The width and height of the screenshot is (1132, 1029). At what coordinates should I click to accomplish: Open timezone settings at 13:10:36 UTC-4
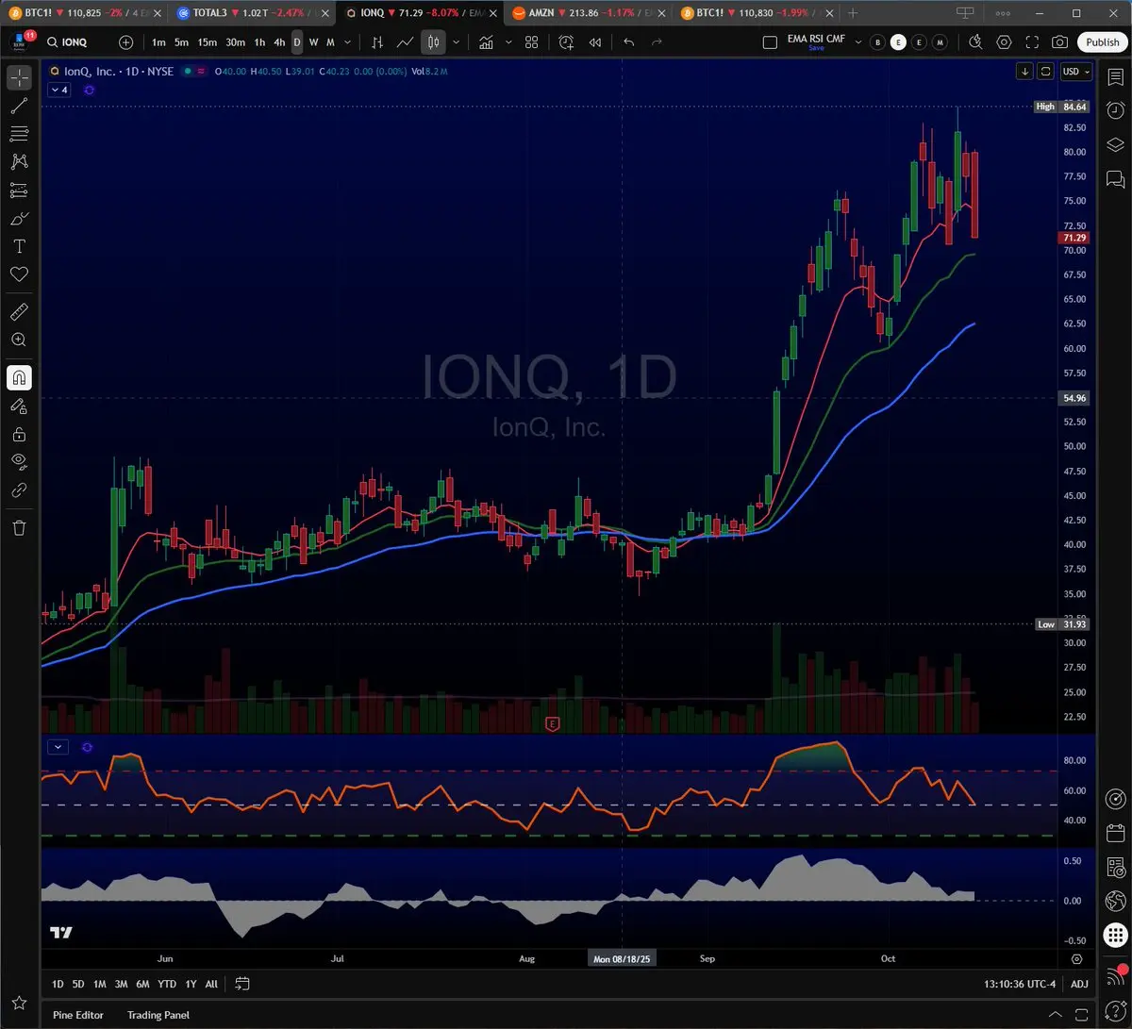(1020, 984)
